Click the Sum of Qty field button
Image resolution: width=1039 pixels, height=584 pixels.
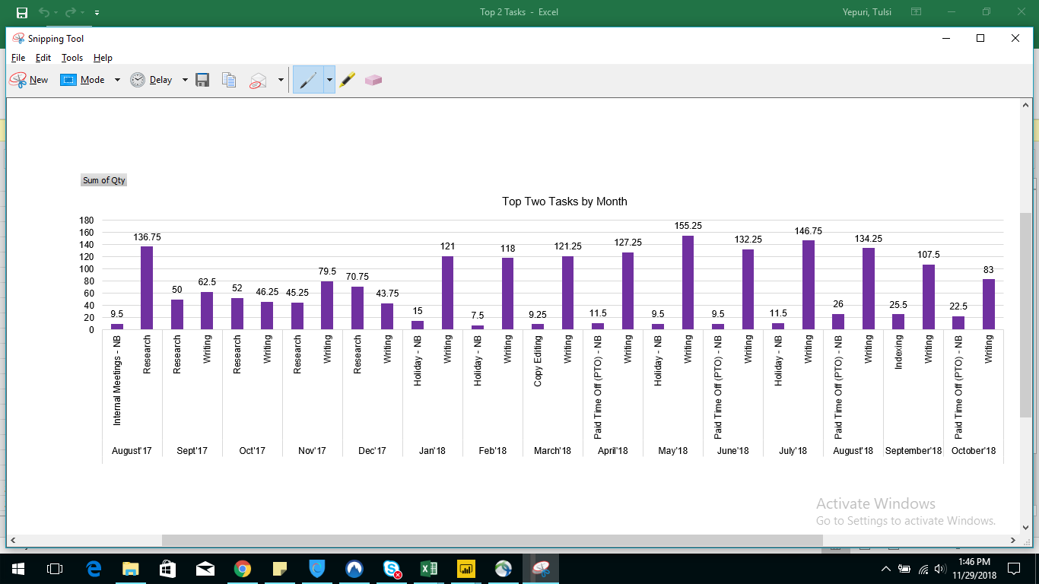pos(104,180)
